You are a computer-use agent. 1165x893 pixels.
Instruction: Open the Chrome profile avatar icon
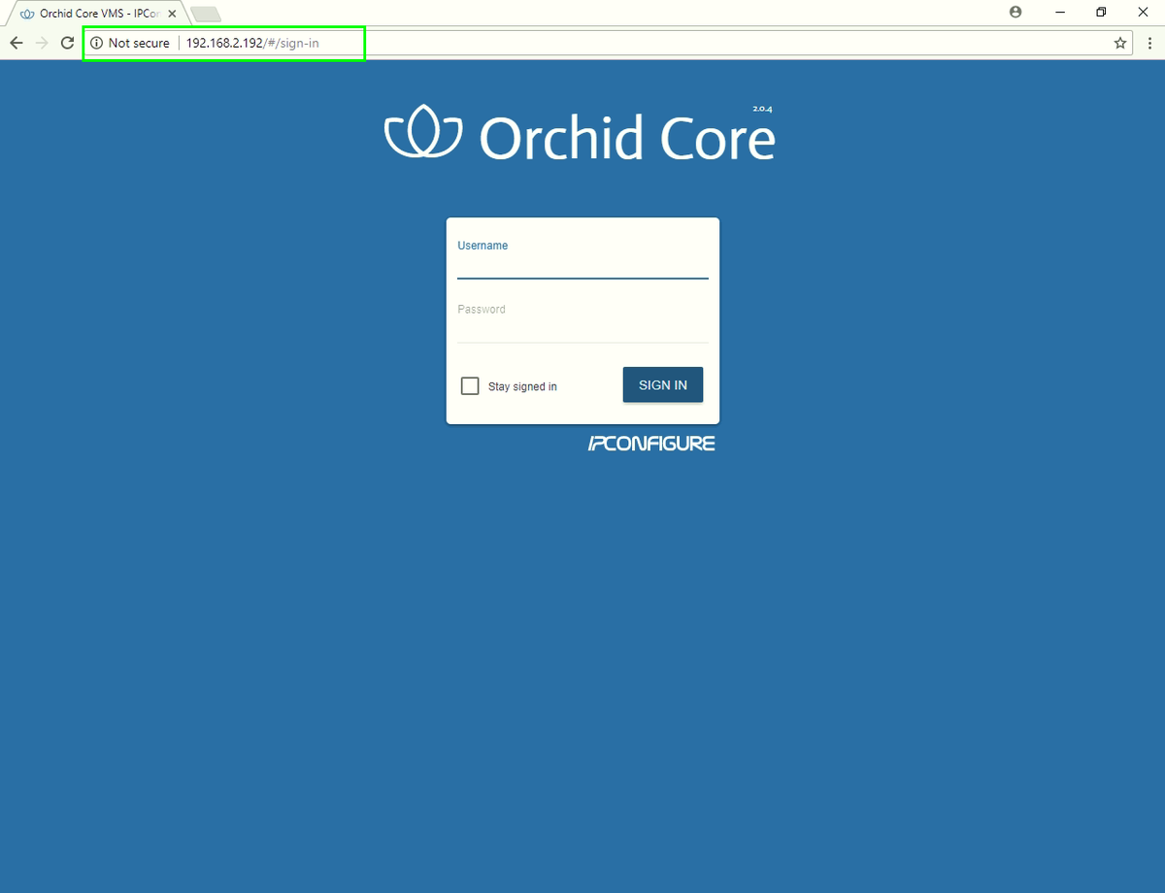(1015, 13)
